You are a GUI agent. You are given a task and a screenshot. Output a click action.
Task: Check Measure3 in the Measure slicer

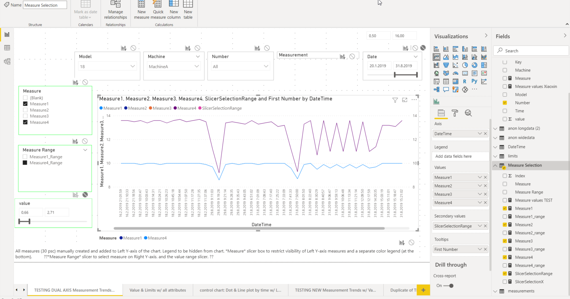pyautogui.click(x=25, y=116)
